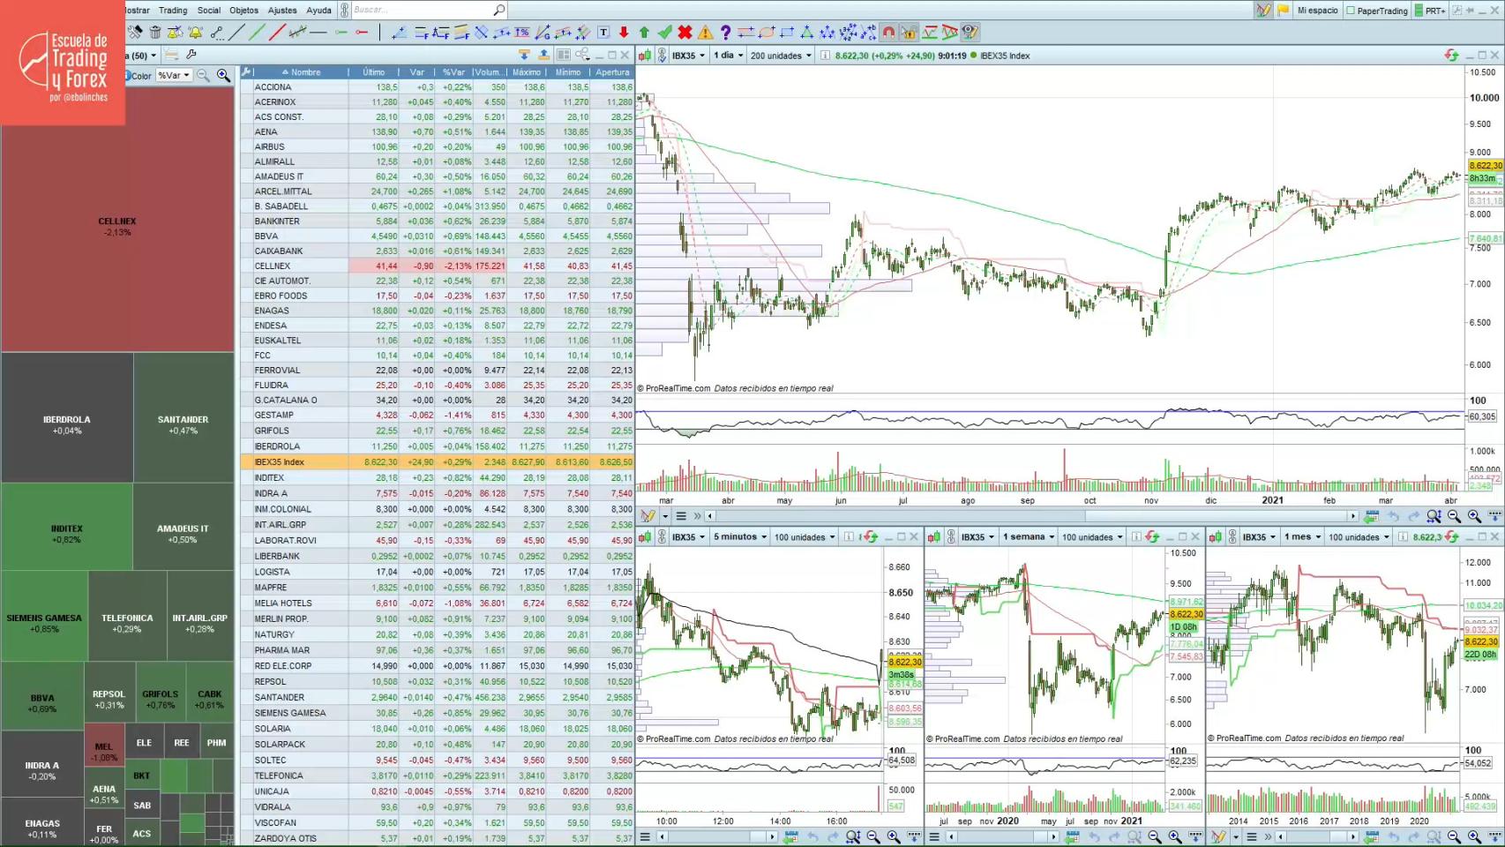Viewport: 1505px width, 847px height.
Task: Sort list by %Var column header
Action: click(453, 72)
